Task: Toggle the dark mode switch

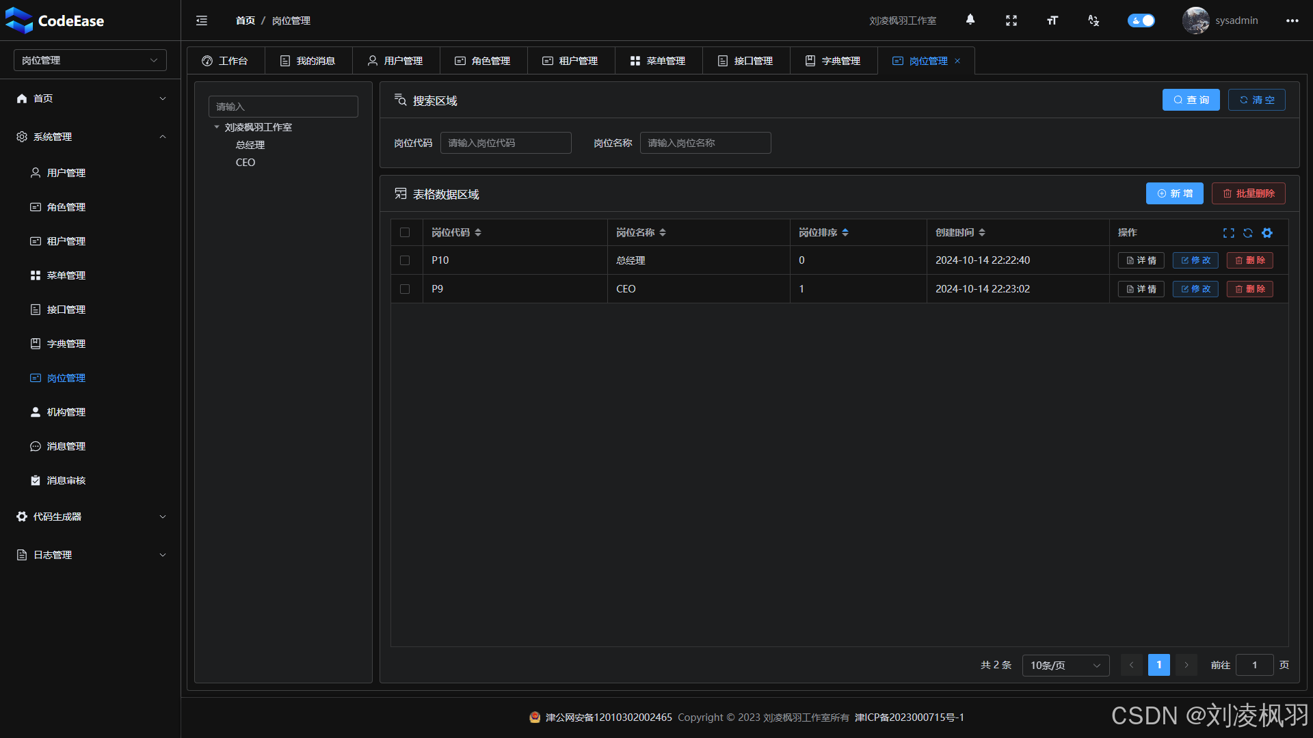Action: tap(1141, 20)
